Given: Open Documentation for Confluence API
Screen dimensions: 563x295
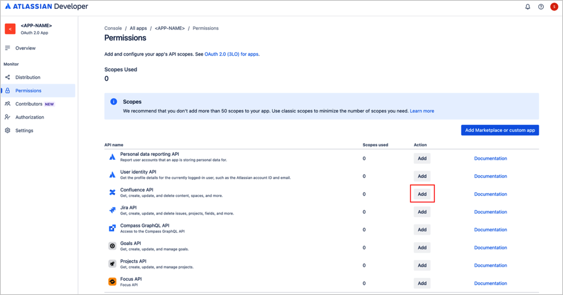Looking at the screenshot, I should point(491,194).
